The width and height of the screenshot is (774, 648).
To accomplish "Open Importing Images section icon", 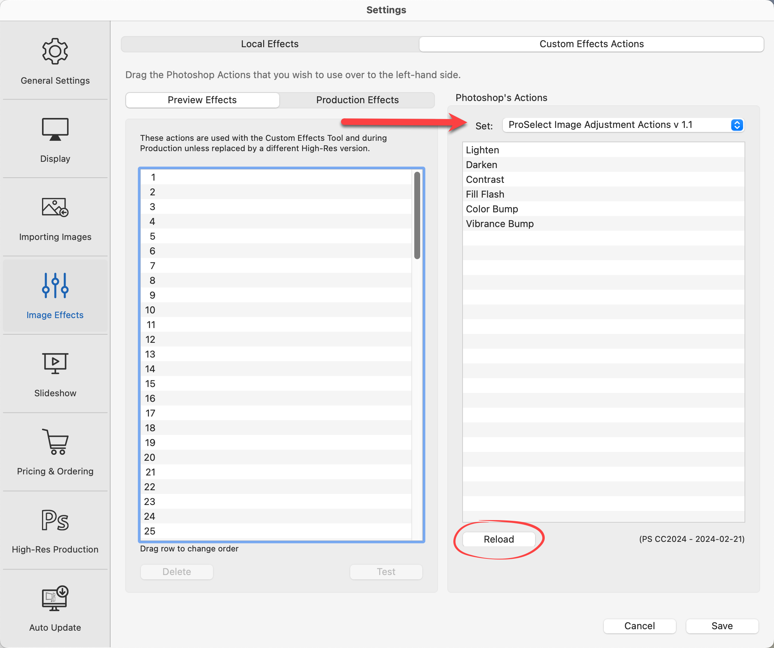I will [55, 208].
